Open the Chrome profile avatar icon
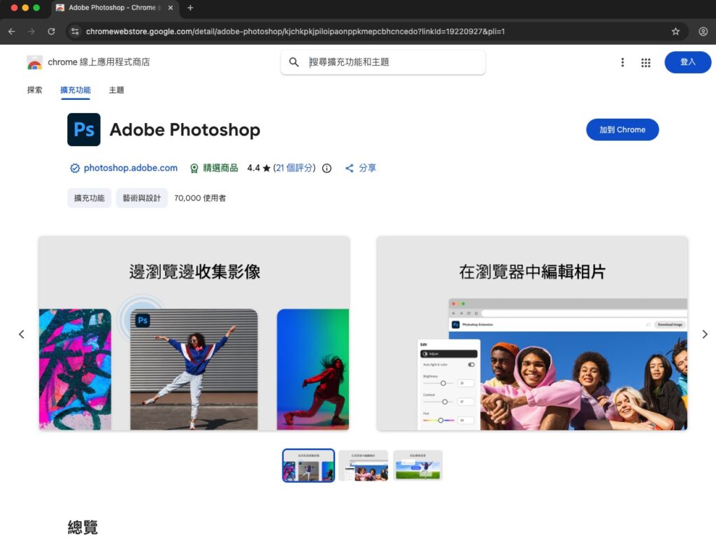This screenshot has height=540, width=716. (x=703, y=31)
